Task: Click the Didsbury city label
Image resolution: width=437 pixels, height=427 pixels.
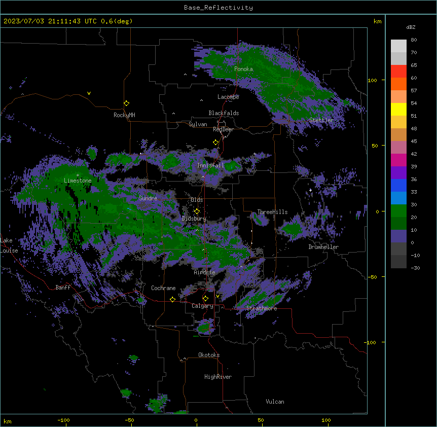Action: click(194, 219)
